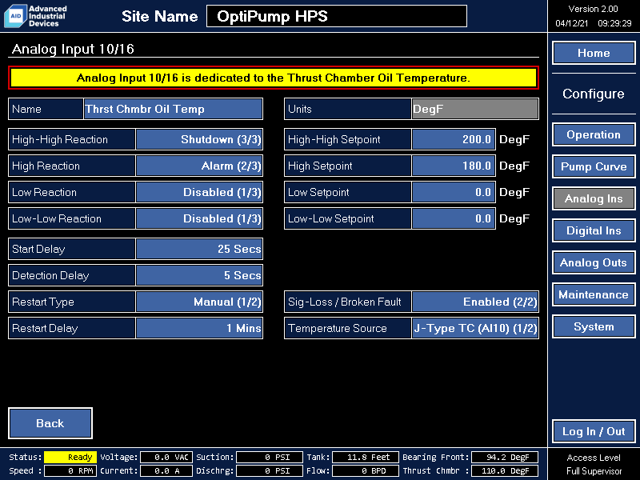Edit Low-Low Setpoint value 0.0
The width and height of the screenshot is (640, 480).
tap(454, 218)
